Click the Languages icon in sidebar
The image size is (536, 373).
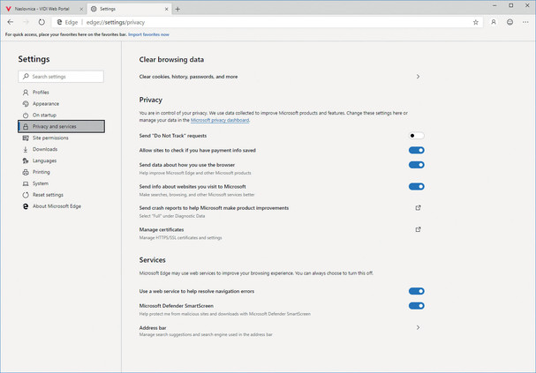[26, 160]
